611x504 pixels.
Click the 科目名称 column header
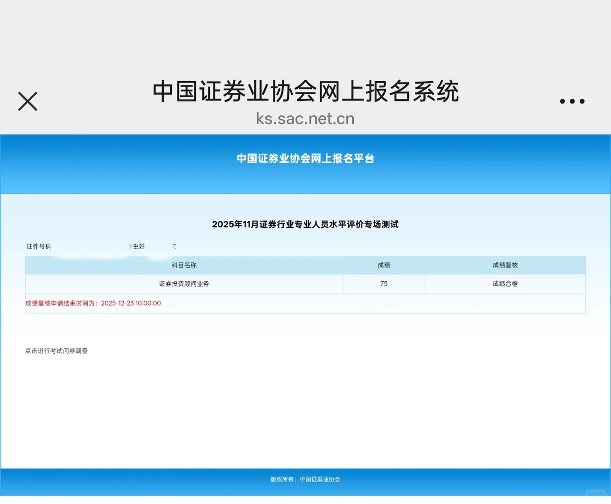[183, 265]
